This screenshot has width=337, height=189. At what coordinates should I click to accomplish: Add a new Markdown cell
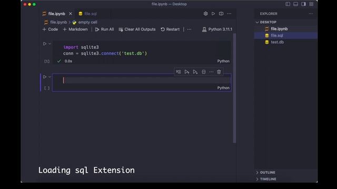(x=75, y=29)
